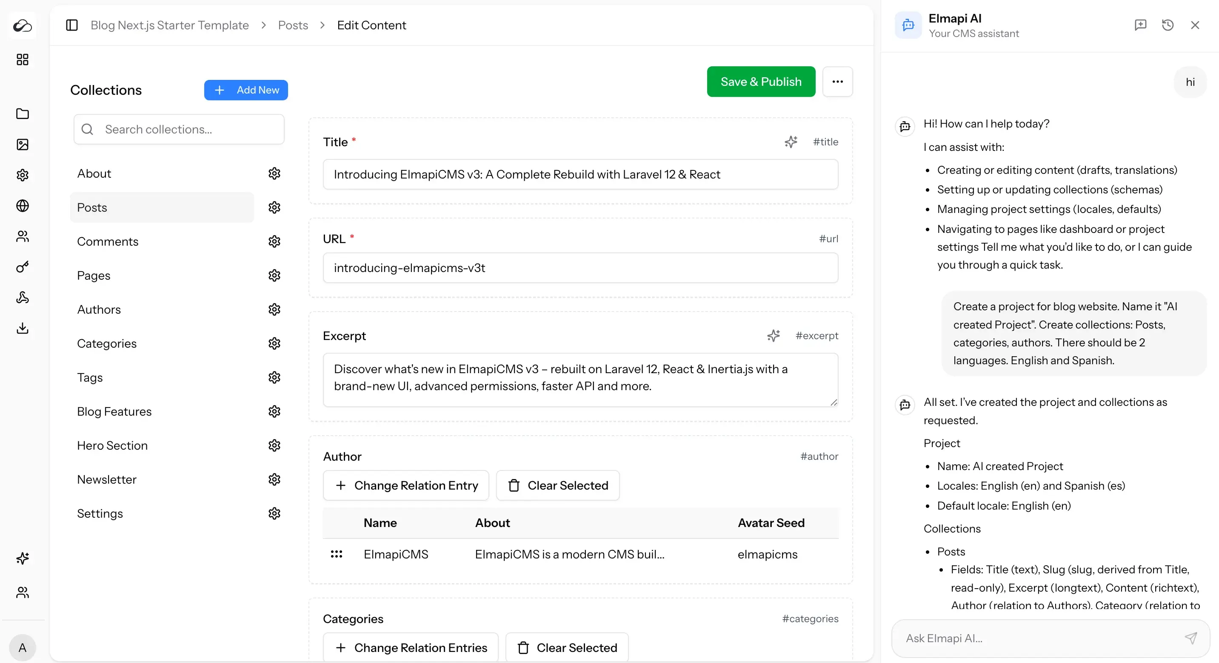Click Clear Selected under Categories
The width and height of the screenshot is (1219, 663).
coord(567,648)
